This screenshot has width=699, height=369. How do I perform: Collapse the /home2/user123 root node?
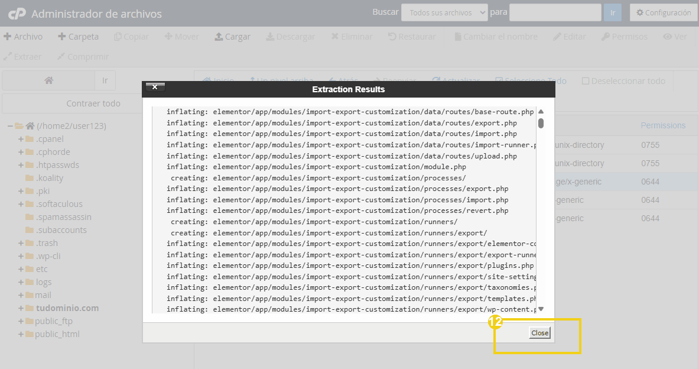[11, 126]
